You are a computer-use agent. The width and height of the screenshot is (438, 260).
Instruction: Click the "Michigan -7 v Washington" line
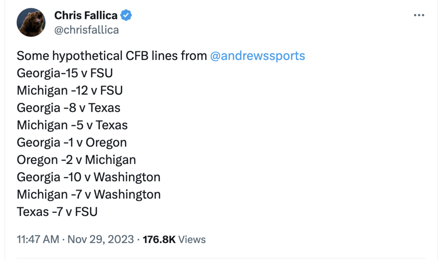point(88,194)
